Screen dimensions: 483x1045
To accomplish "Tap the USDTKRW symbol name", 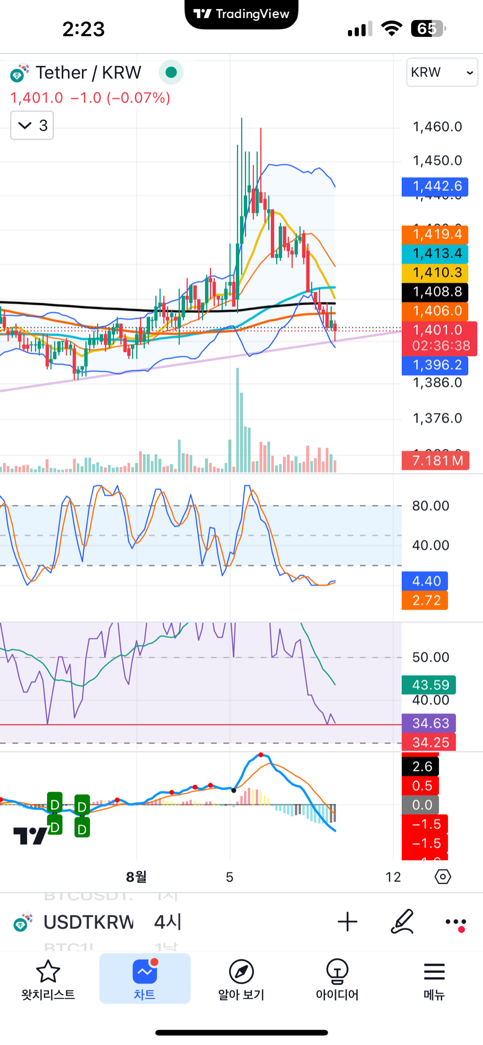I will click(88, 922).
